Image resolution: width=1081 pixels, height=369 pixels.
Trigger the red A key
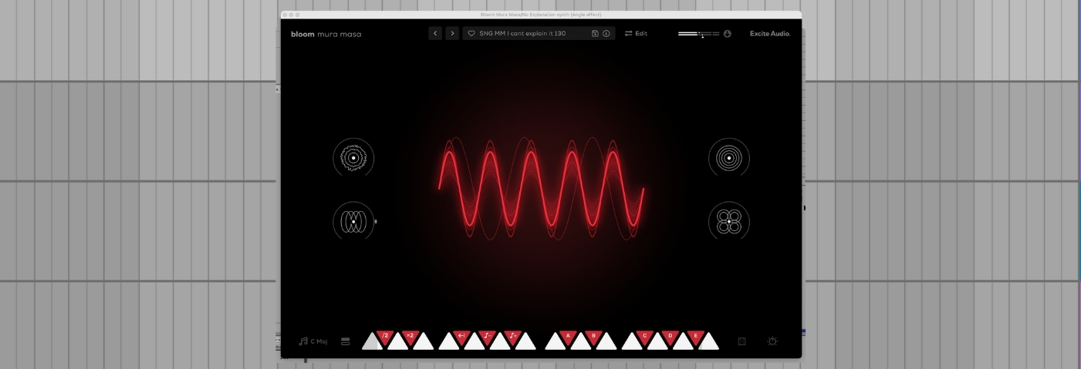coord(569,337)
